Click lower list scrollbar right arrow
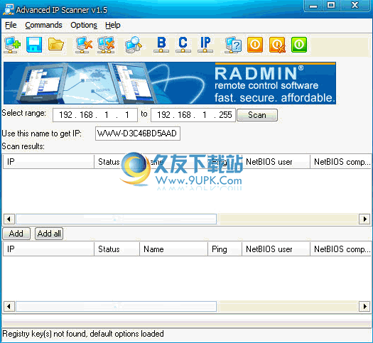 click(x=364, y=306)
